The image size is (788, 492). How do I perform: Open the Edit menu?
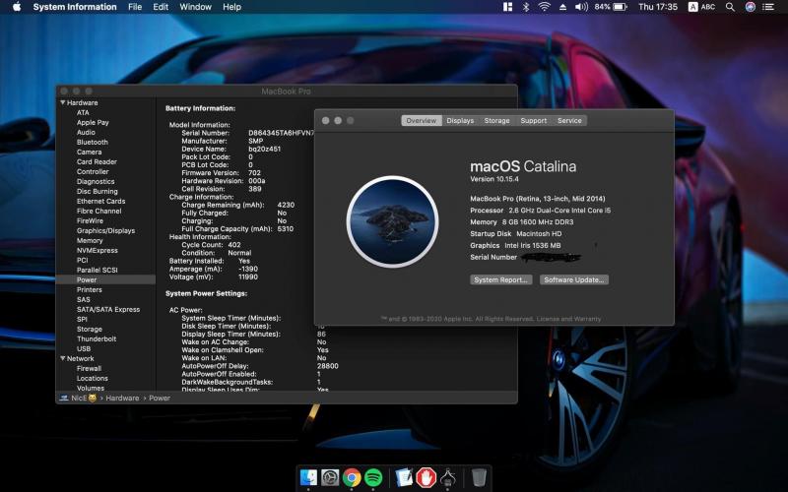[161, 7]
